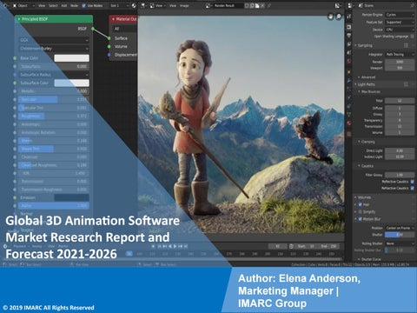Open node editor Add menu
417x313 pixels.
[x=64, y=5]
